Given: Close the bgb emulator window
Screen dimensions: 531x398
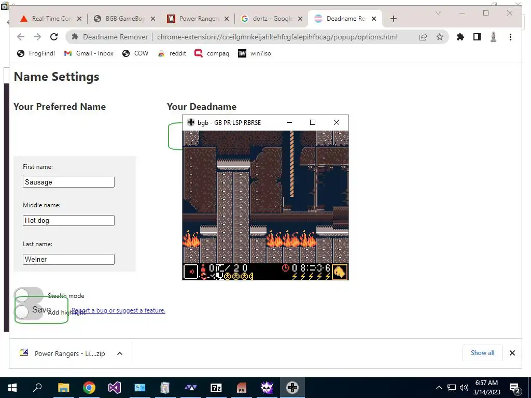Looking at the screenshot, I should tap(336, 122).
